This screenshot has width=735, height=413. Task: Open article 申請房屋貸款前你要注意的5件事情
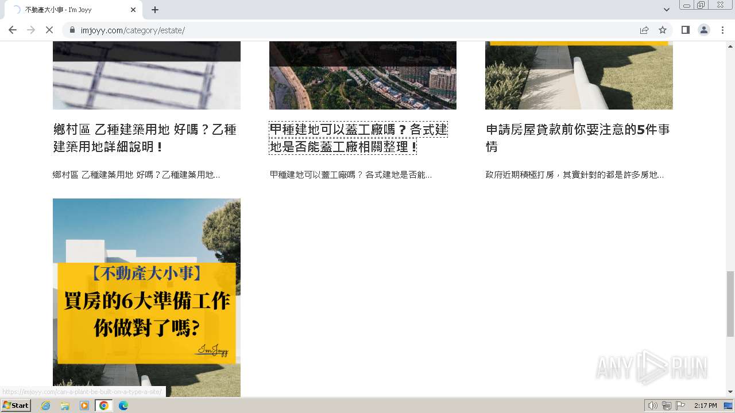[578, 138]
